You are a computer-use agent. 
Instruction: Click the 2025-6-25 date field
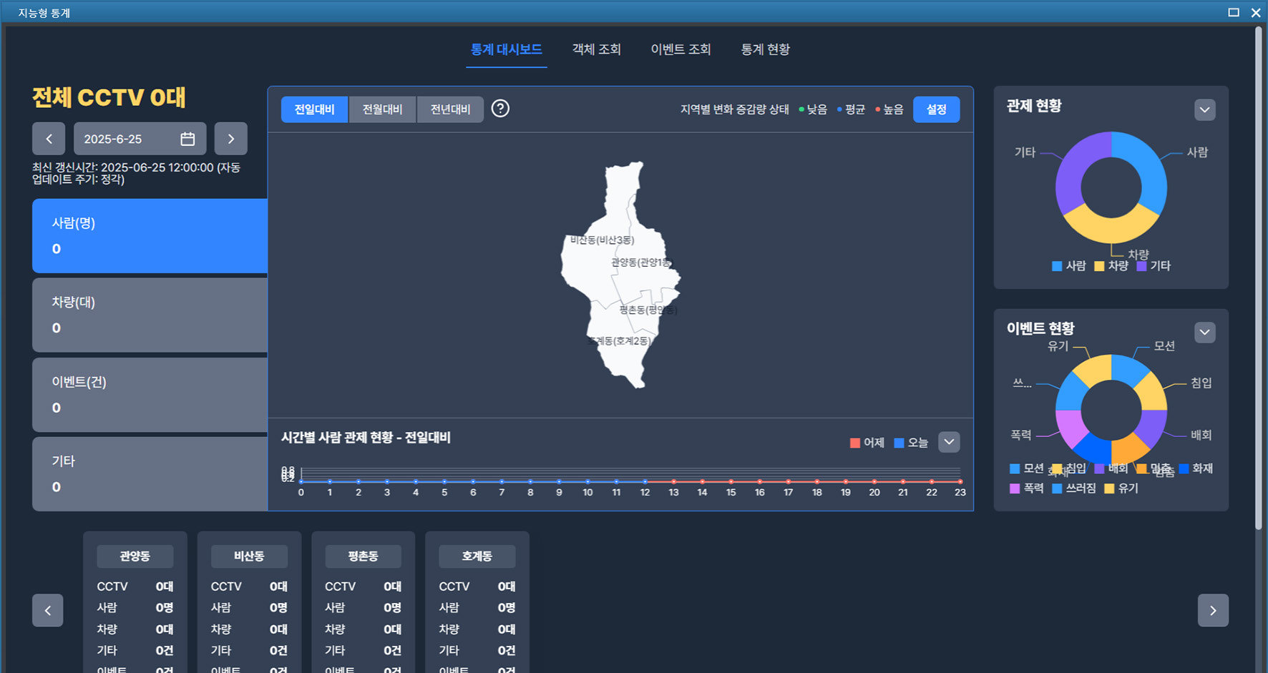(x=140, y=139)
